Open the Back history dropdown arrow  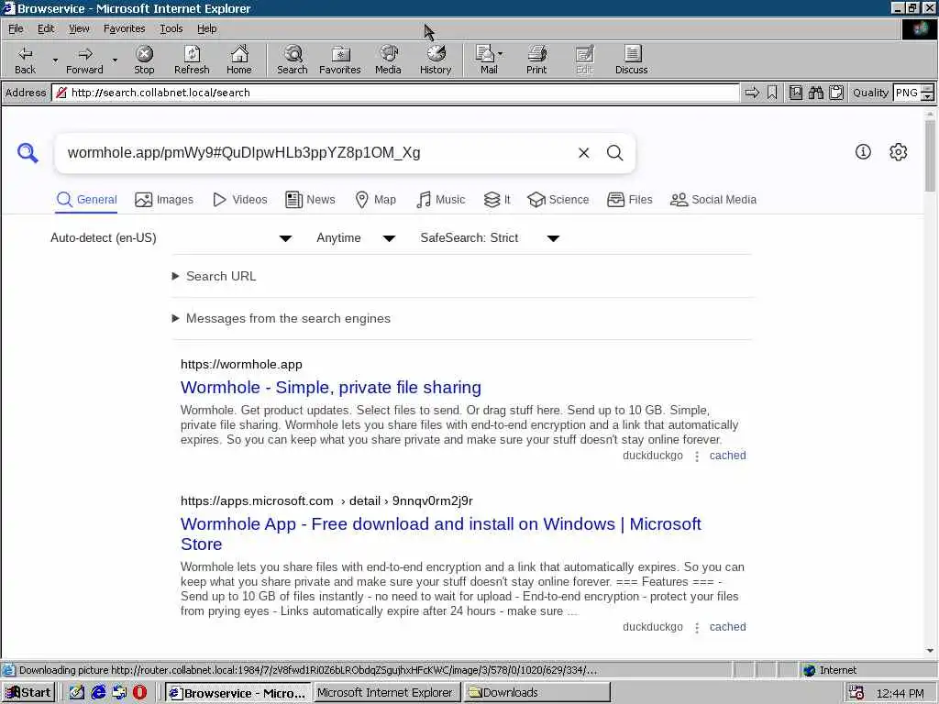(x=55, y=60)
